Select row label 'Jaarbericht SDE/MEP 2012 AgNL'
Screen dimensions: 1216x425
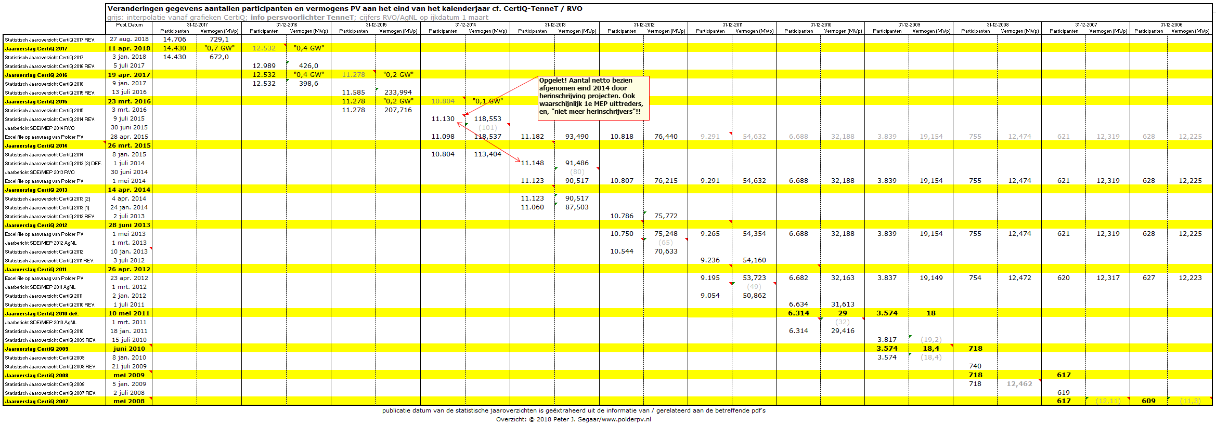(x=41, y=243)
